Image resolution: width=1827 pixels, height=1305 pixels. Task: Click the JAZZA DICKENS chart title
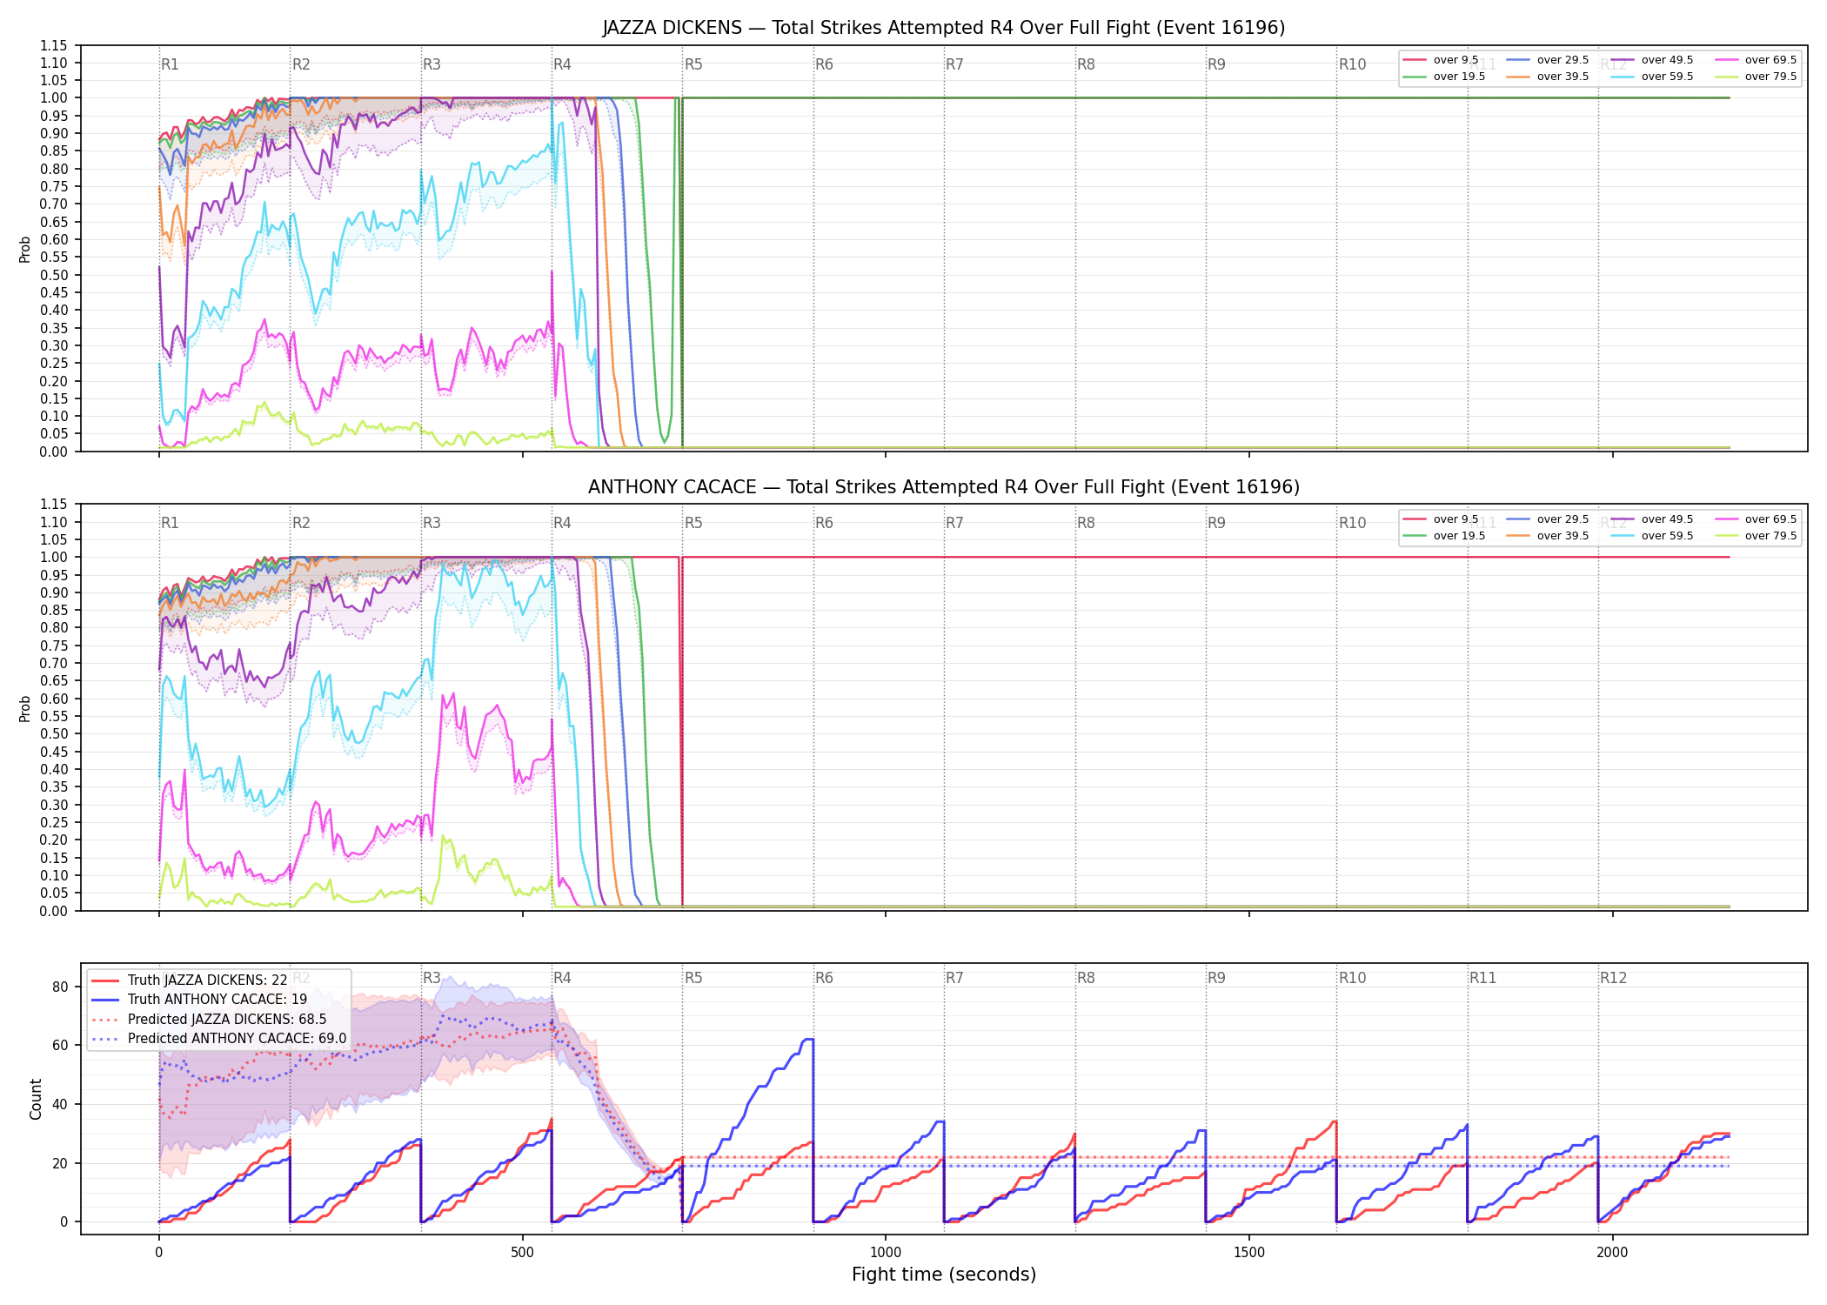(944, 28)
